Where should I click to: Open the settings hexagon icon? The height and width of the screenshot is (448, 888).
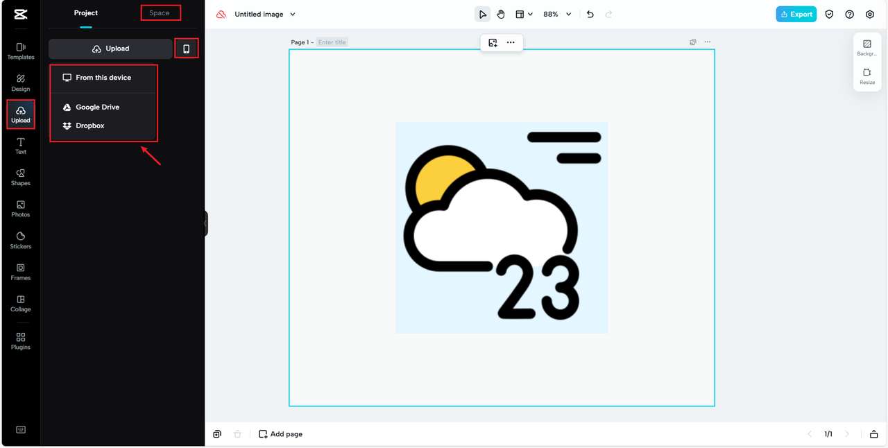[x=870, y=14]
